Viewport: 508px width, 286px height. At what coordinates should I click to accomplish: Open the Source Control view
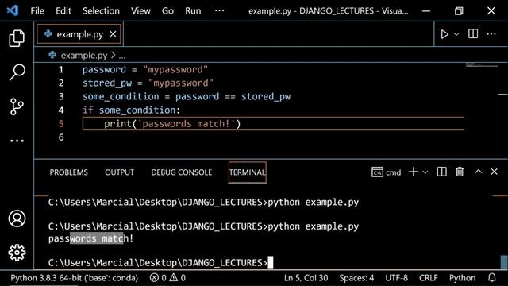[17, 106]
